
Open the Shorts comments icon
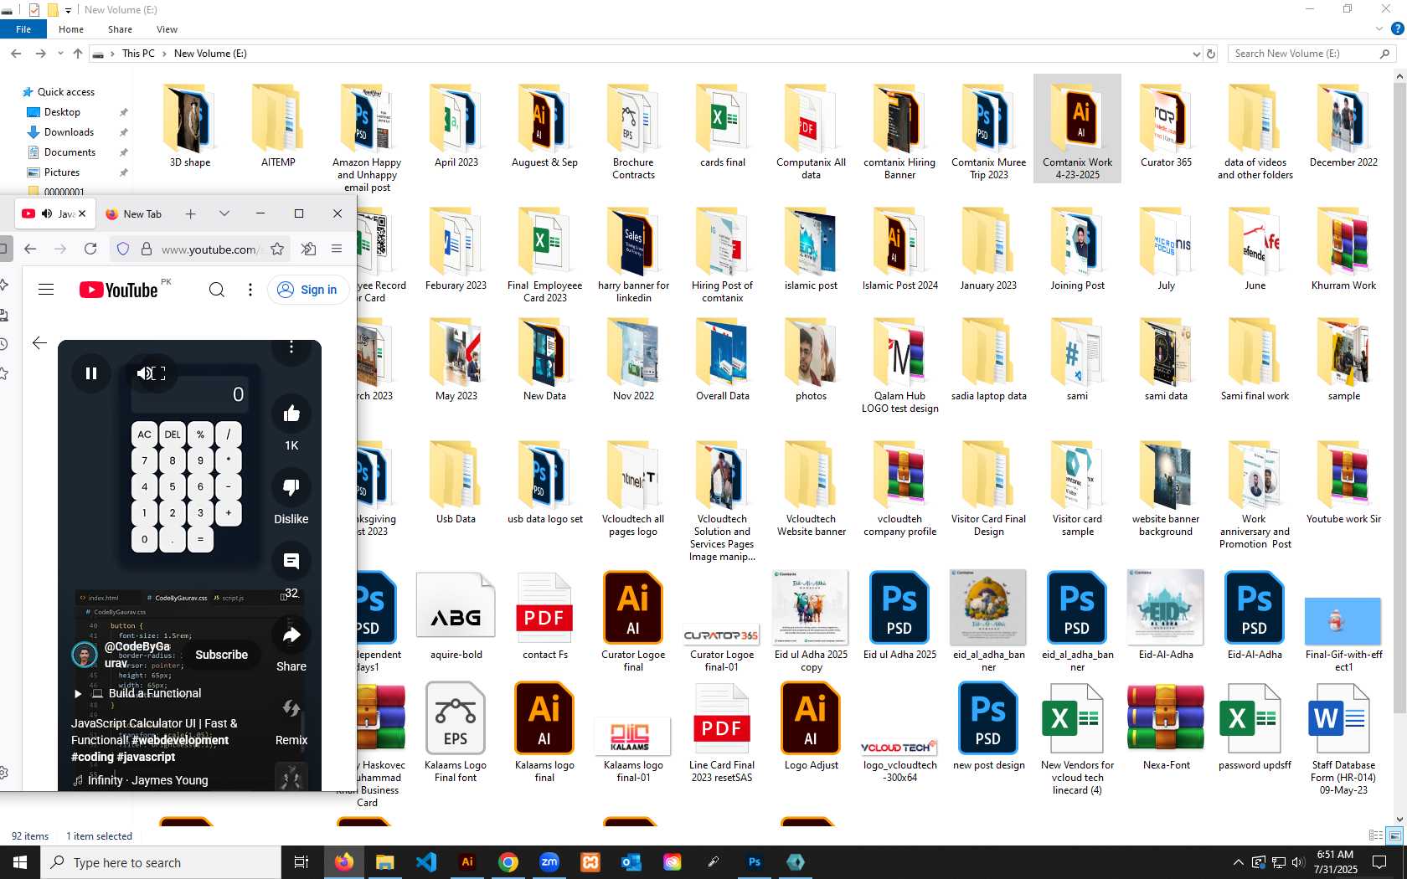291,561
